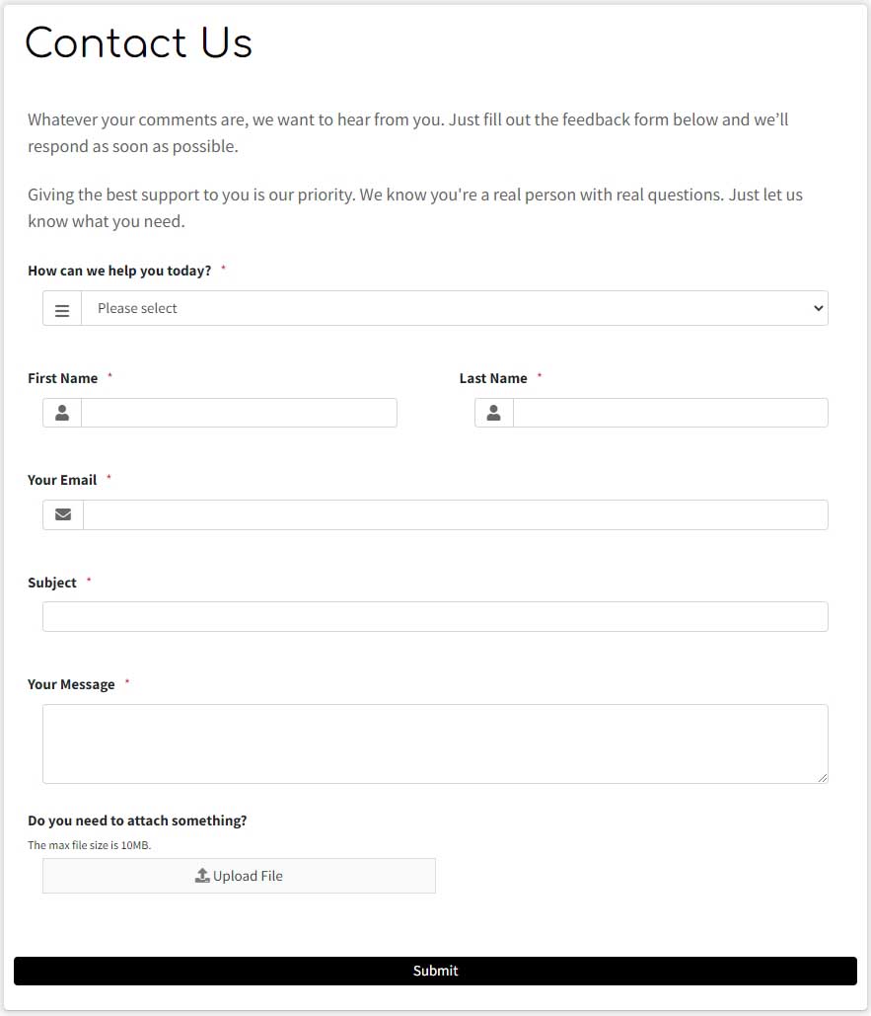The height and width of the screenshot is (1016, 871).
Task: Click the 'Do you need to attach something?' label
Action: [x=137, y=820]
